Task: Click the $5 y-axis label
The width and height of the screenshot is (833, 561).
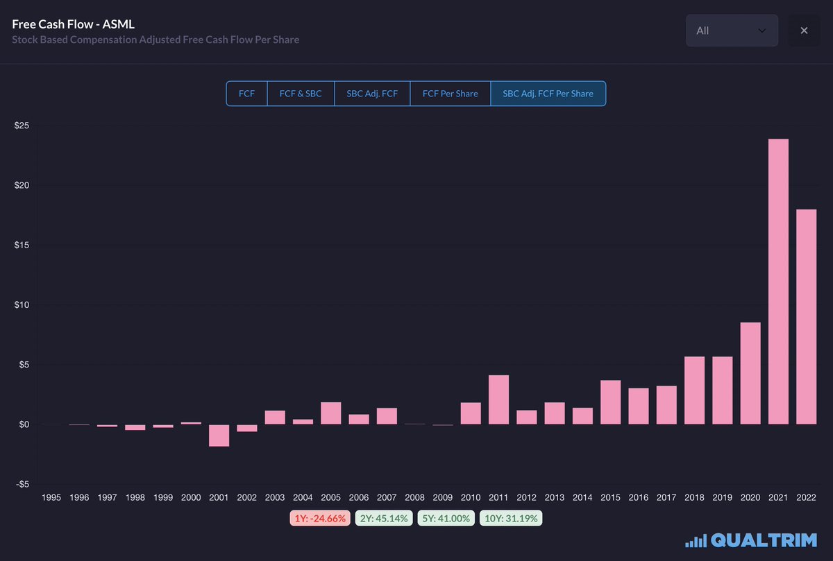Action: click(24, 365)
